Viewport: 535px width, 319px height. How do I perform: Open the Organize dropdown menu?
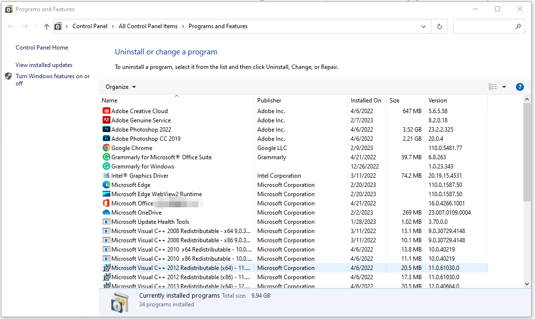pyautogui.click(x=121, y=87)
